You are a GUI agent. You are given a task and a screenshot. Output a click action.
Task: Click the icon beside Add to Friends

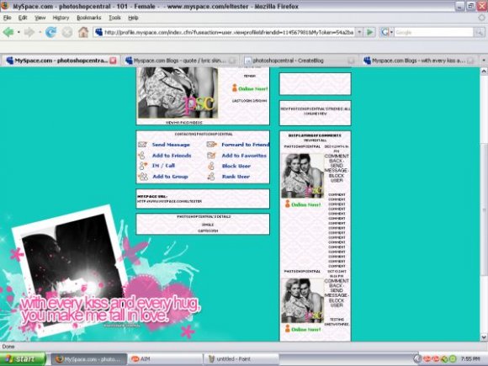(142, 155)
